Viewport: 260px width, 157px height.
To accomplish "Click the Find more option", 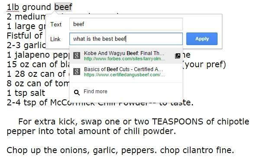I will coord(126,92).
